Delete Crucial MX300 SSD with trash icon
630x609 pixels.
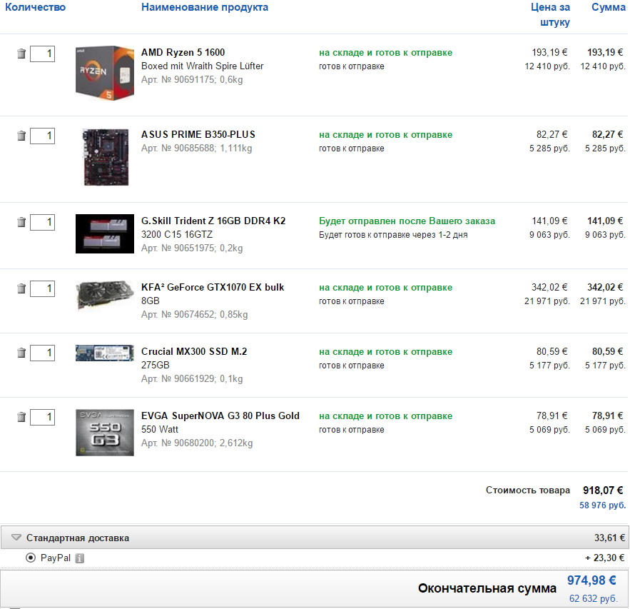21,353
